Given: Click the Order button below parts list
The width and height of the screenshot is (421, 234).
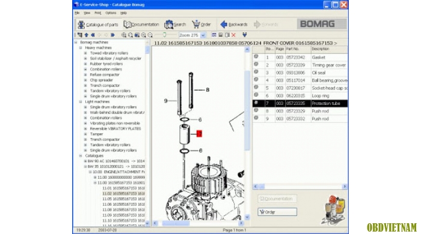Looking at the screenshot, I should click(x=277, y=212).
